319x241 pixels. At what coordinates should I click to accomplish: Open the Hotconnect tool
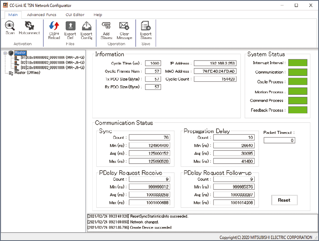tap(29, 28)
